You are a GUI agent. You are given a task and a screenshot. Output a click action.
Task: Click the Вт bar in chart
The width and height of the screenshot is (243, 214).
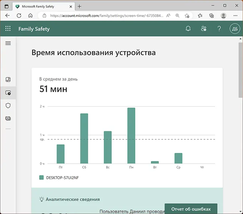(x=155, y=162)
